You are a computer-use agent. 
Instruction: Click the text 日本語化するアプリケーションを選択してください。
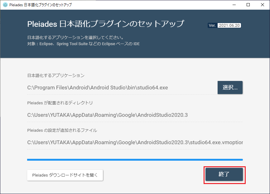[75, 37]
